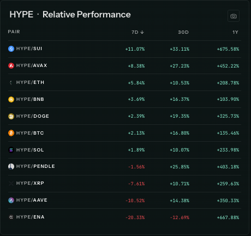Click the +135.46% 1Y value
The height and width of the screenshot is (236, 251).
(x=228, y=133)
